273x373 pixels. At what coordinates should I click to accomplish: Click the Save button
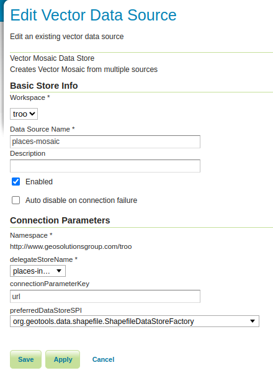click(x=25, y=359)
